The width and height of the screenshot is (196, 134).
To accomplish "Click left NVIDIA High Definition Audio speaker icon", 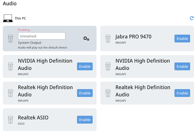I will [x=11, y=66].
